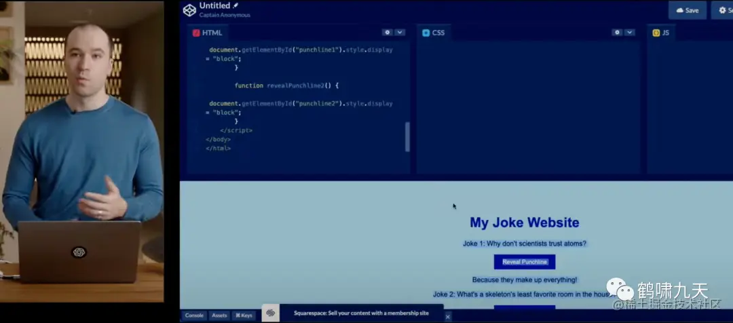Click the empty CSS editor area
Image resolution: width=733 pixels, height=323 pixels.
(528, 107)
